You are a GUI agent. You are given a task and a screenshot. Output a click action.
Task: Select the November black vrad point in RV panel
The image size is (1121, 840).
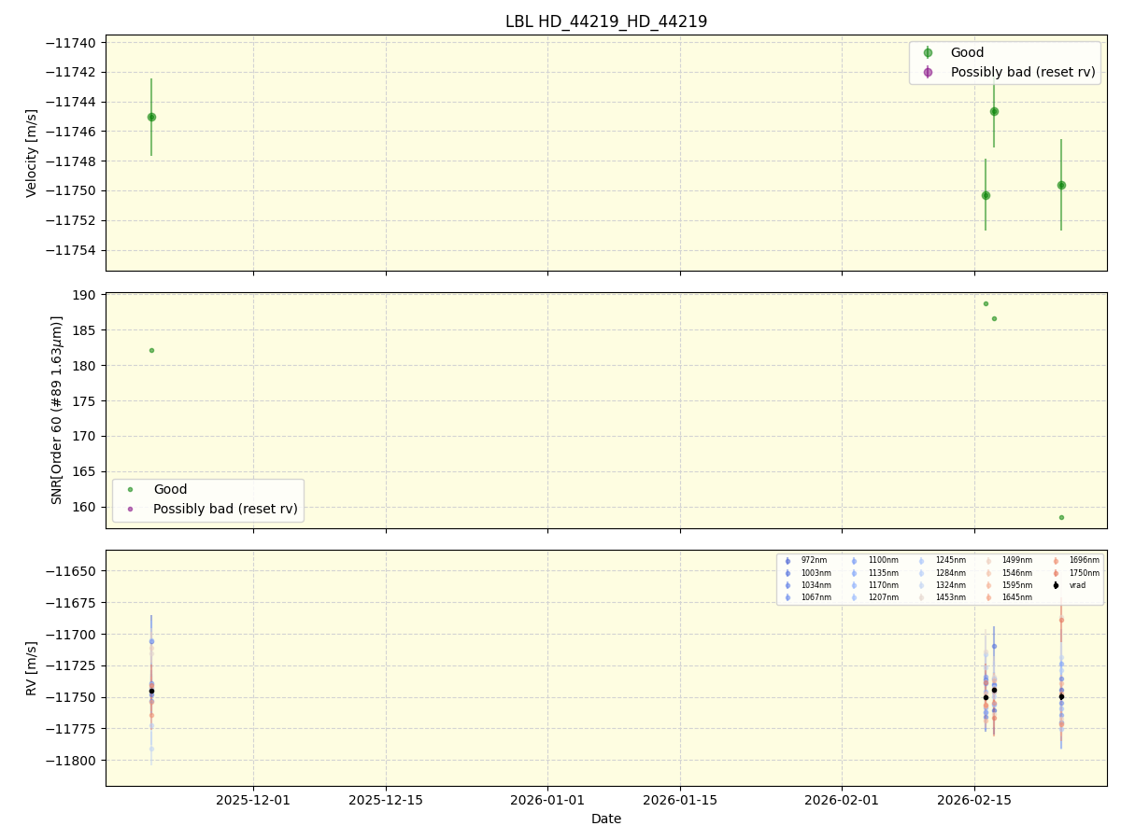[x=151, y=691]
